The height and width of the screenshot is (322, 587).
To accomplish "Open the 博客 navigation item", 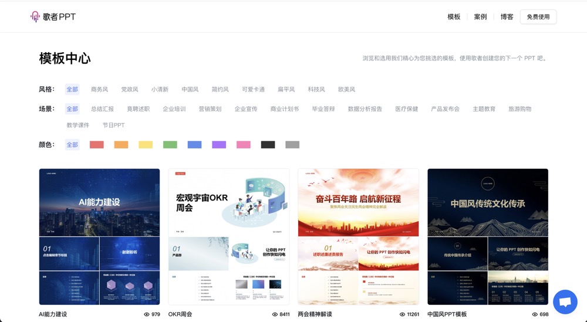I will [x=507, y=17].
